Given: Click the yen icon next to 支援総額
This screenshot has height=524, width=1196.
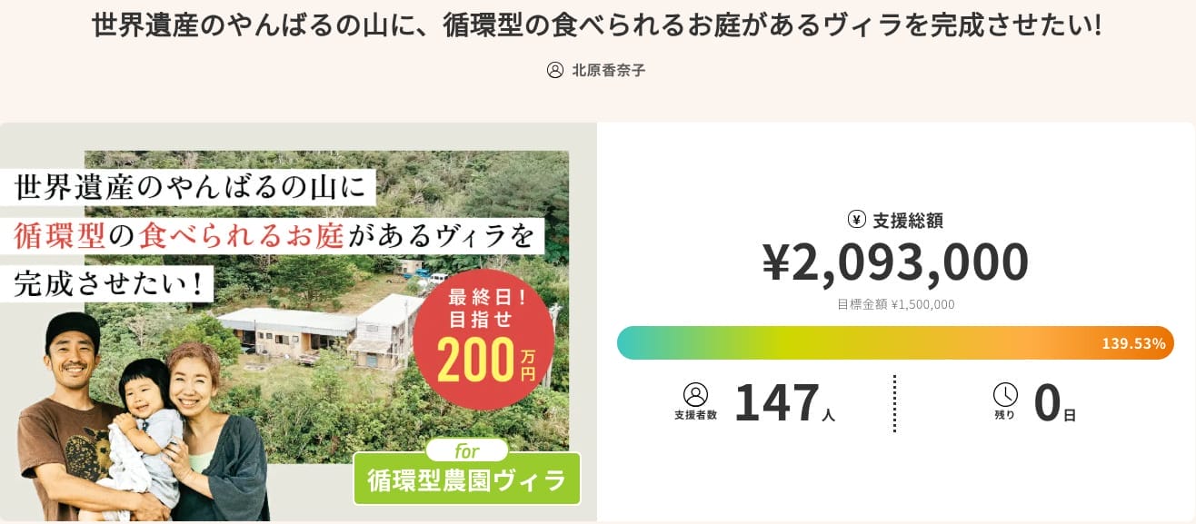Looking at the screenshot, I should click(856, 219).
